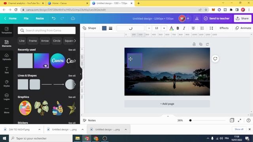Image resolution: width=253 pixels, height=142 pixels.
Task: Add the rounded square shape
Action: pos(35,84)
